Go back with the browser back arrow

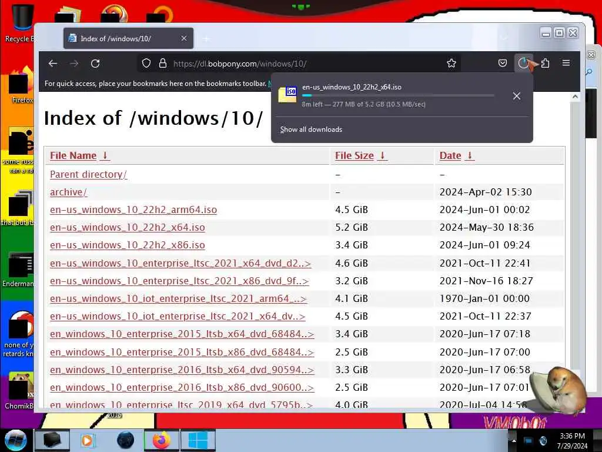[53, 64]
